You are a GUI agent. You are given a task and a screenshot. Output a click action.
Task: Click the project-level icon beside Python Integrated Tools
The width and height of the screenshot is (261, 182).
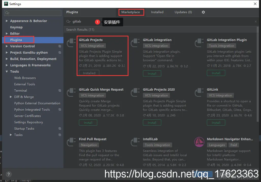tap(60, 110)
